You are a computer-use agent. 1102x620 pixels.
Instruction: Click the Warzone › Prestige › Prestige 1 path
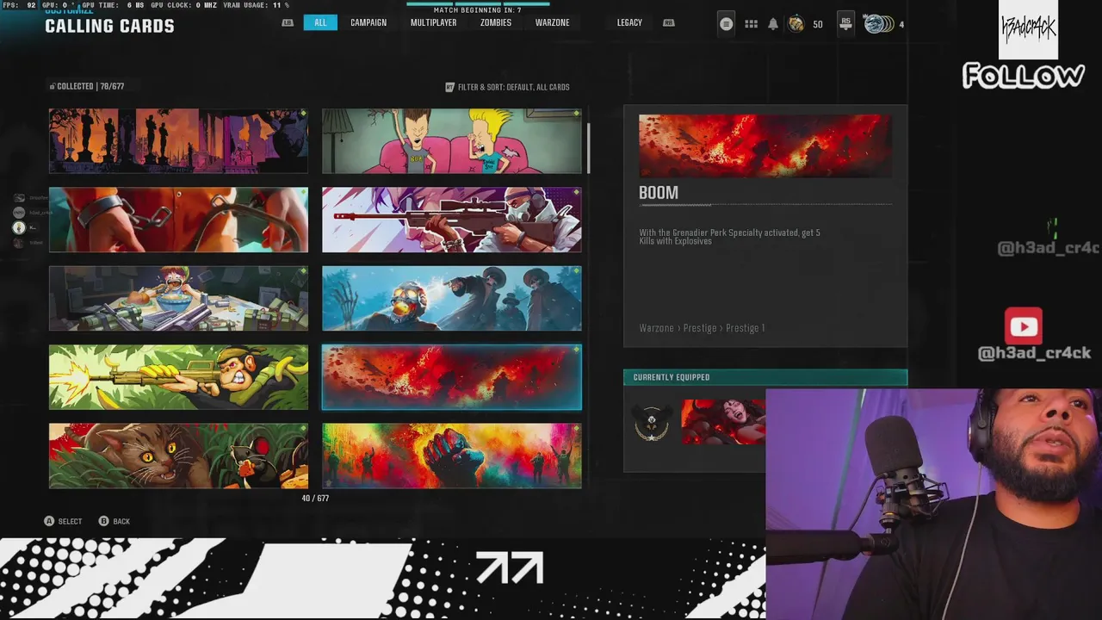click(702, 328)
